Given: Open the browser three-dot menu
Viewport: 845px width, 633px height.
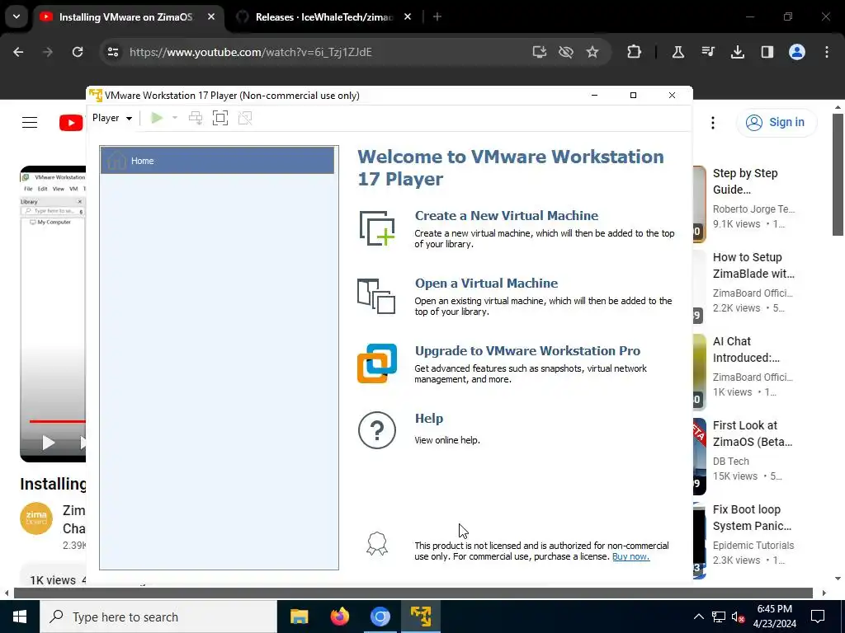Looking at the screenshot, I should [x=827, y=52].
